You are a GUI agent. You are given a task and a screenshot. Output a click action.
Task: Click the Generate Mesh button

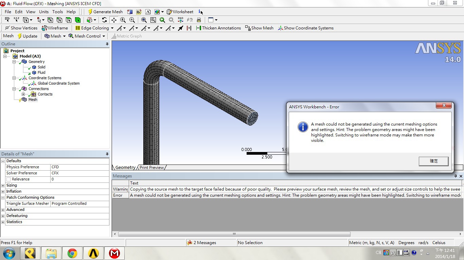105,12
